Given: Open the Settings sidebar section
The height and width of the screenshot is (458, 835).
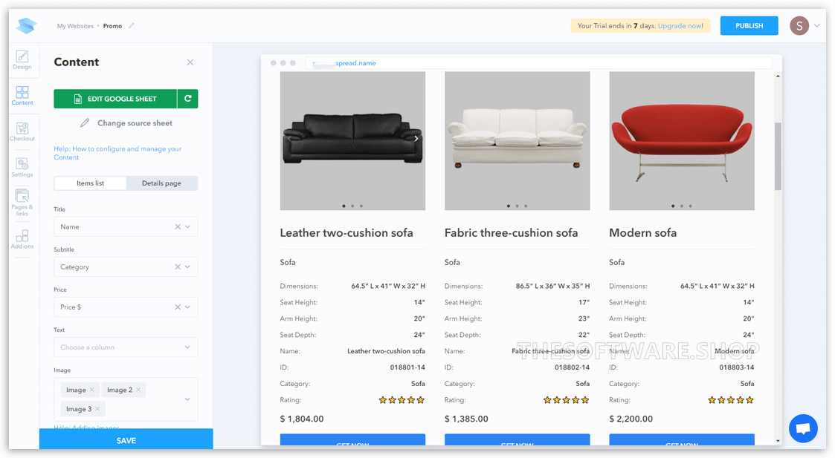Looking at the screenshot, I should [22, 168].
